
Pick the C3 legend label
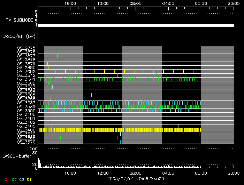(22, 179)
